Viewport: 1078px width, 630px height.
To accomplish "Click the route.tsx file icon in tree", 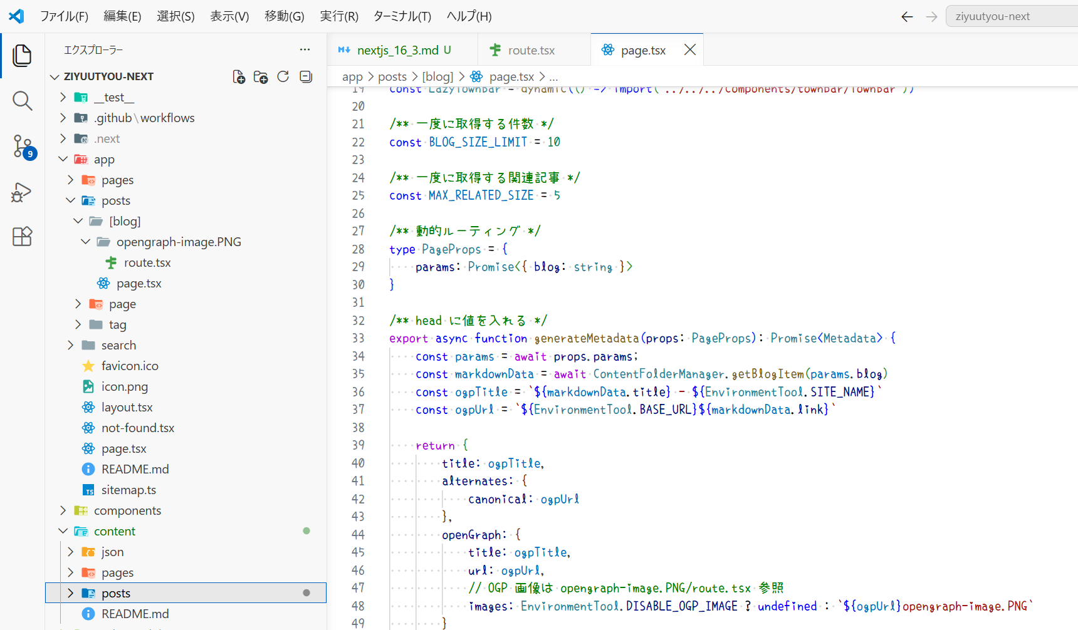I will [x=111, y=262].
